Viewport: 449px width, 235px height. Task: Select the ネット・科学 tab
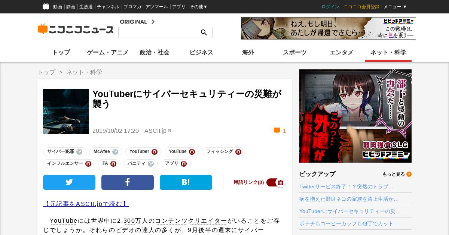tap(388, 53)
